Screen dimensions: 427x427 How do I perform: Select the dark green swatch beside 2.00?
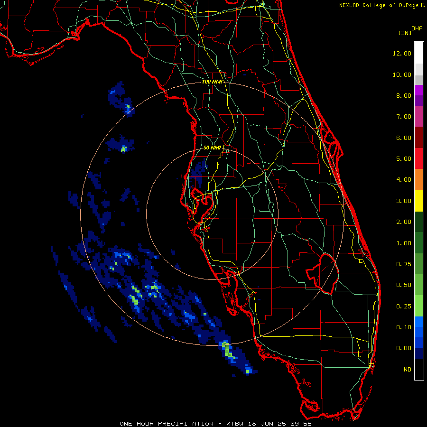(419, 222)
